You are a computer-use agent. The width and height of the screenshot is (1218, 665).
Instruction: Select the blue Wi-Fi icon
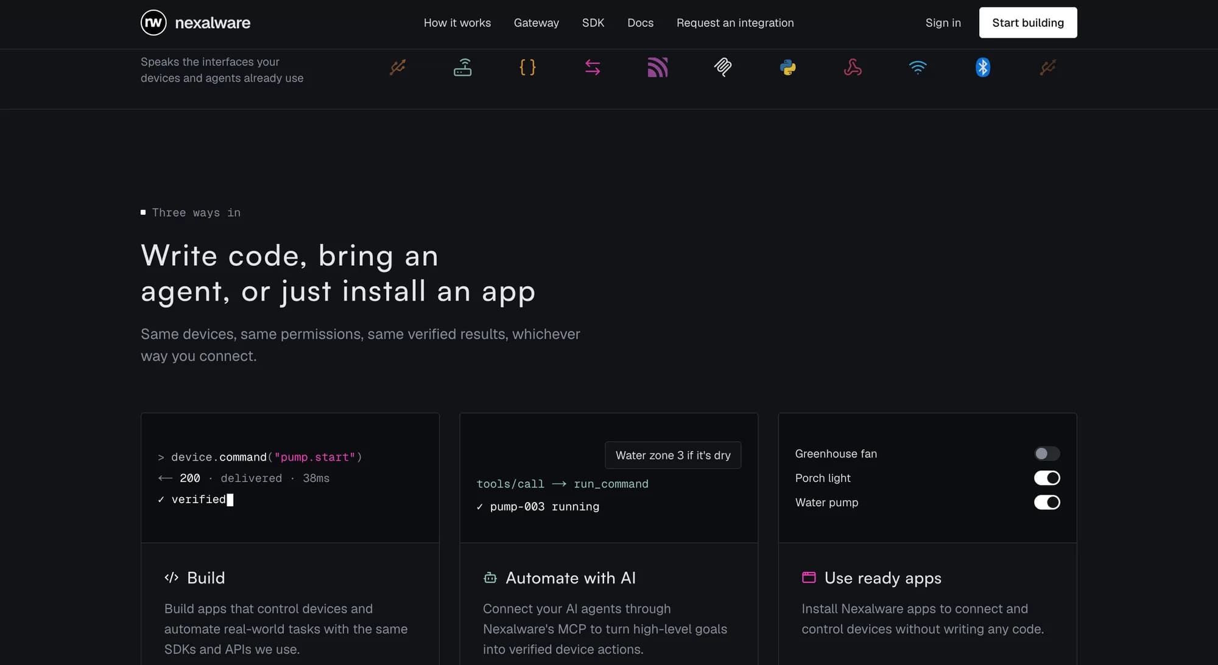coord(918,67)
